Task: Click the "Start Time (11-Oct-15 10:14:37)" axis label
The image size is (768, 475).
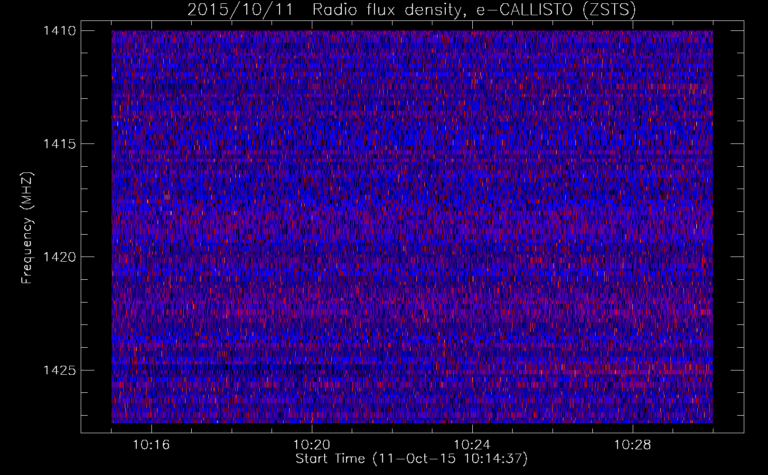Action: [412, 459]
